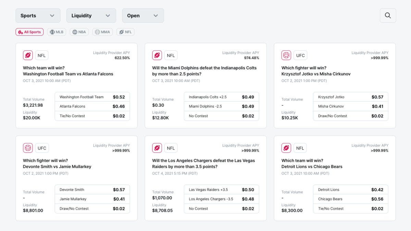
Task: Click $1,070.00 total volume value
Action: [162, 198]
